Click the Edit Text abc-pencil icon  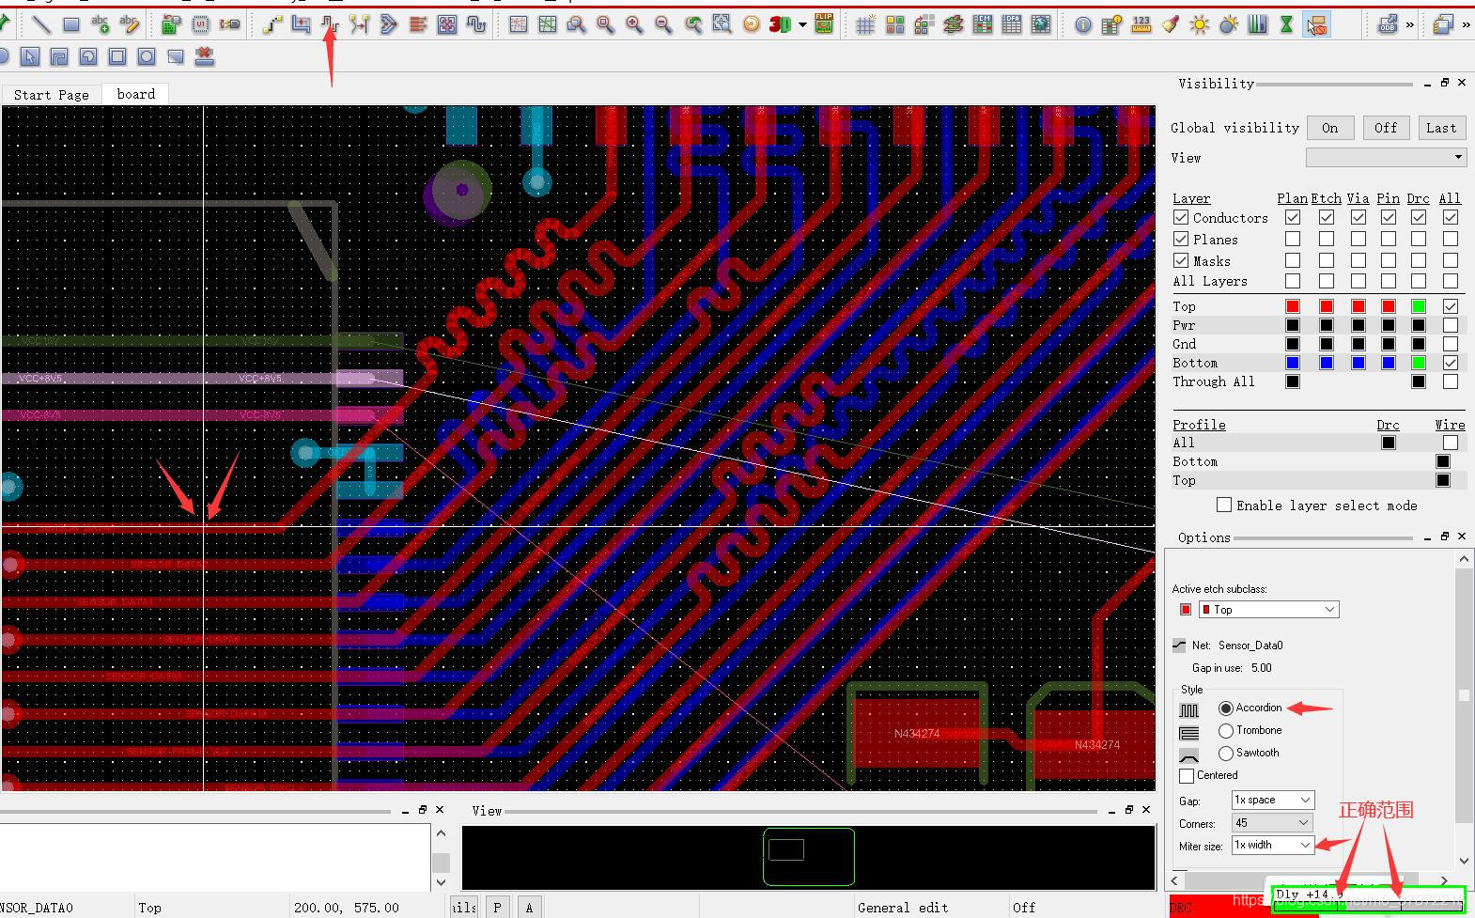[x=130, y=25]
